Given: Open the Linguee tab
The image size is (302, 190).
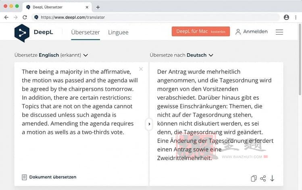Looking at the screenshot, I should [118, 32].
